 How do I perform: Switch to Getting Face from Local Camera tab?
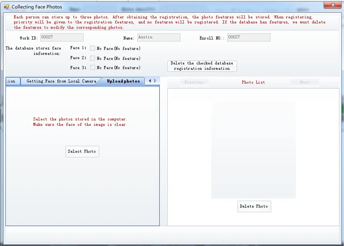pyautogui.click(x=61, y=81)
